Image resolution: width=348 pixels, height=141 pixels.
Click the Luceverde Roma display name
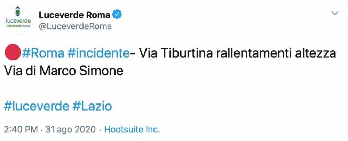(x=74, y=15)
